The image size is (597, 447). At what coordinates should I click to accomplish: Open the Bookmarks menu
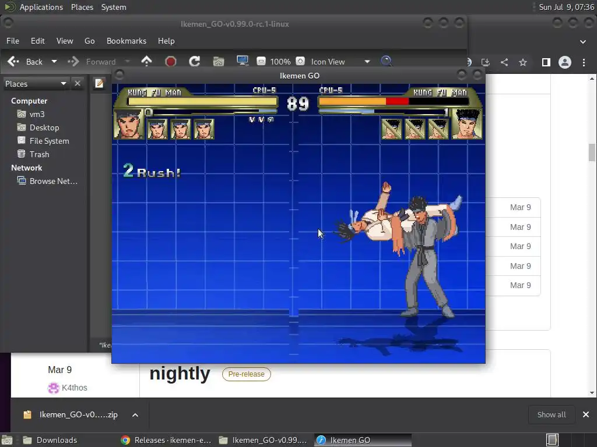127,41
